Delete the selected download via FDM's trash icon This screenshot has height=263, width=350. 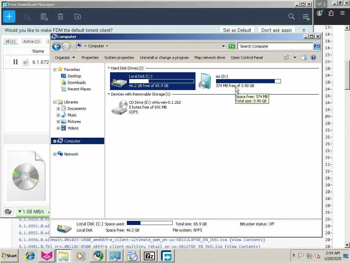coord(60,16)
